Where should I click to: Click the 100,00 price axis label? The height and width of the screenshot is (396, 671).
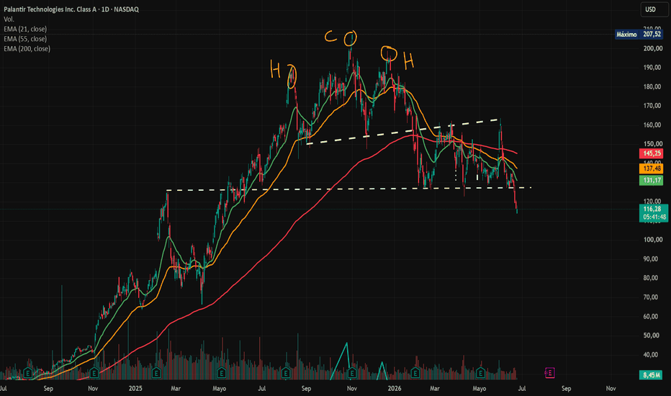click(x=652, y=240)
